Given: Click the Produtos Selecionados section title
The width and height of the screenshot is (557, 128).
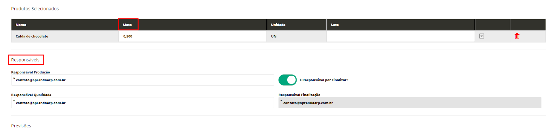Looking at the screenshot, I should pos(35,9).
